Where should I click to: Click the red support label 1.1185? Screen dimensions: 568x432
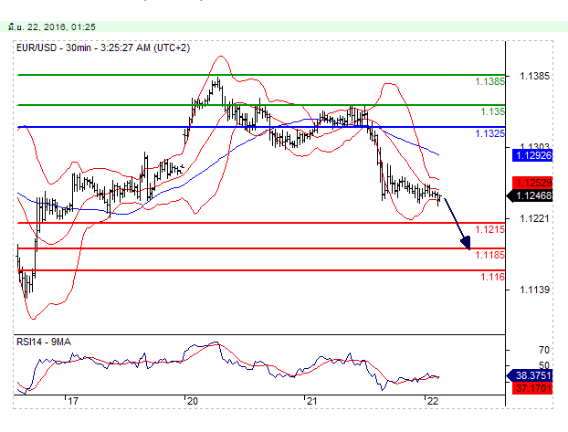(x=489, y=255)
